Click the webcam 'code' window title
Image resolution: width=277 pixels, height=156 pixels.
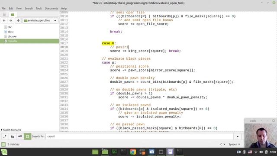pos(253,121)
